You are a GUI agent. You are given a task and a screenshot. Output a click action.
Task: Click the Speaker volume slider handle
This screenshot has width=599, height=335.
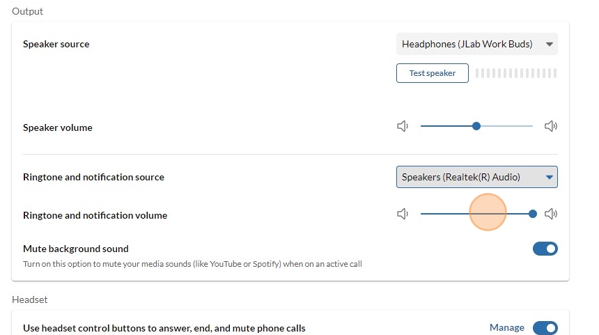[x=476, y=126]
